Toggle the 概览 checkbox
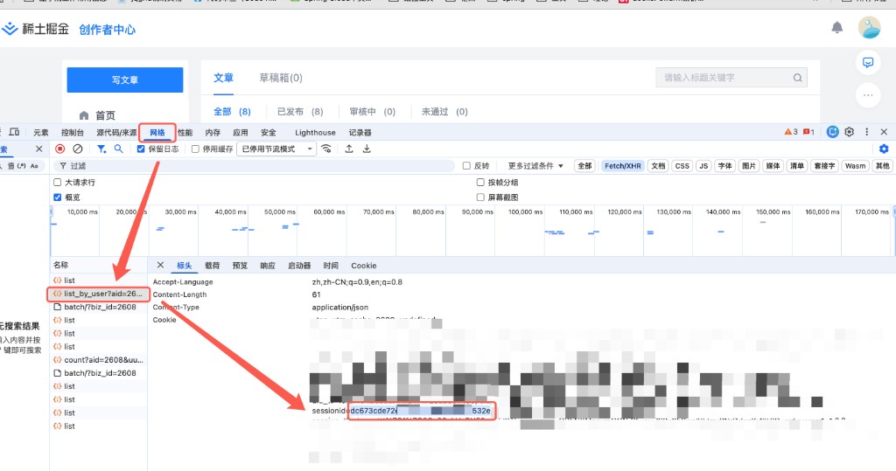Viewport: 896px width, 471px height. point(57,197)
